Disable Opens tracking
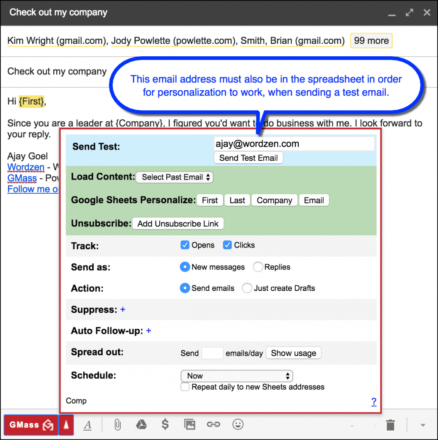 coord(185,245)
